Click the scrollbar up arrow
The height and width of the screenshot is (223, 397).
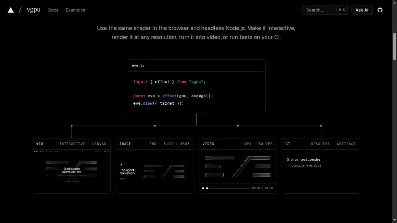(x=395, y=3)
